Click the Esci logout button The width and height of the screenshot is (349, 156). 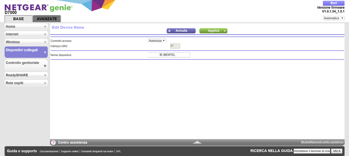(333, 3)
